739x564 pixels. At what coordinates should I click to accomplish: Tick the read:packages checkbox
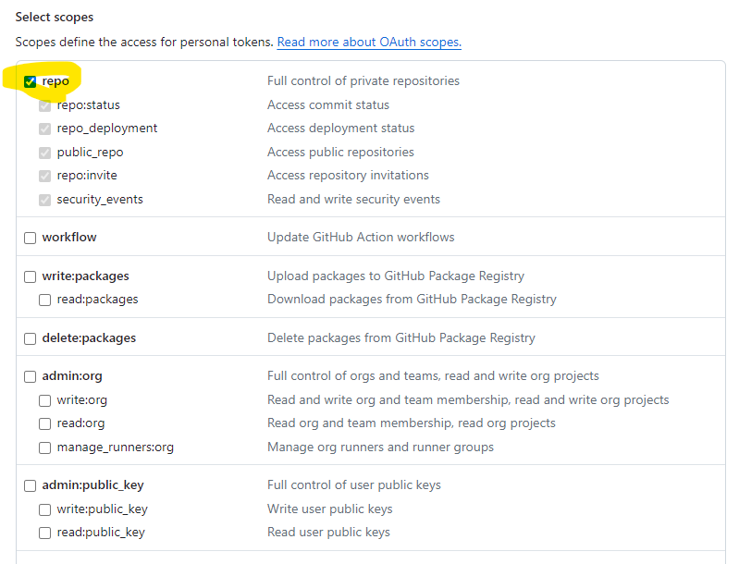point(45,300)
